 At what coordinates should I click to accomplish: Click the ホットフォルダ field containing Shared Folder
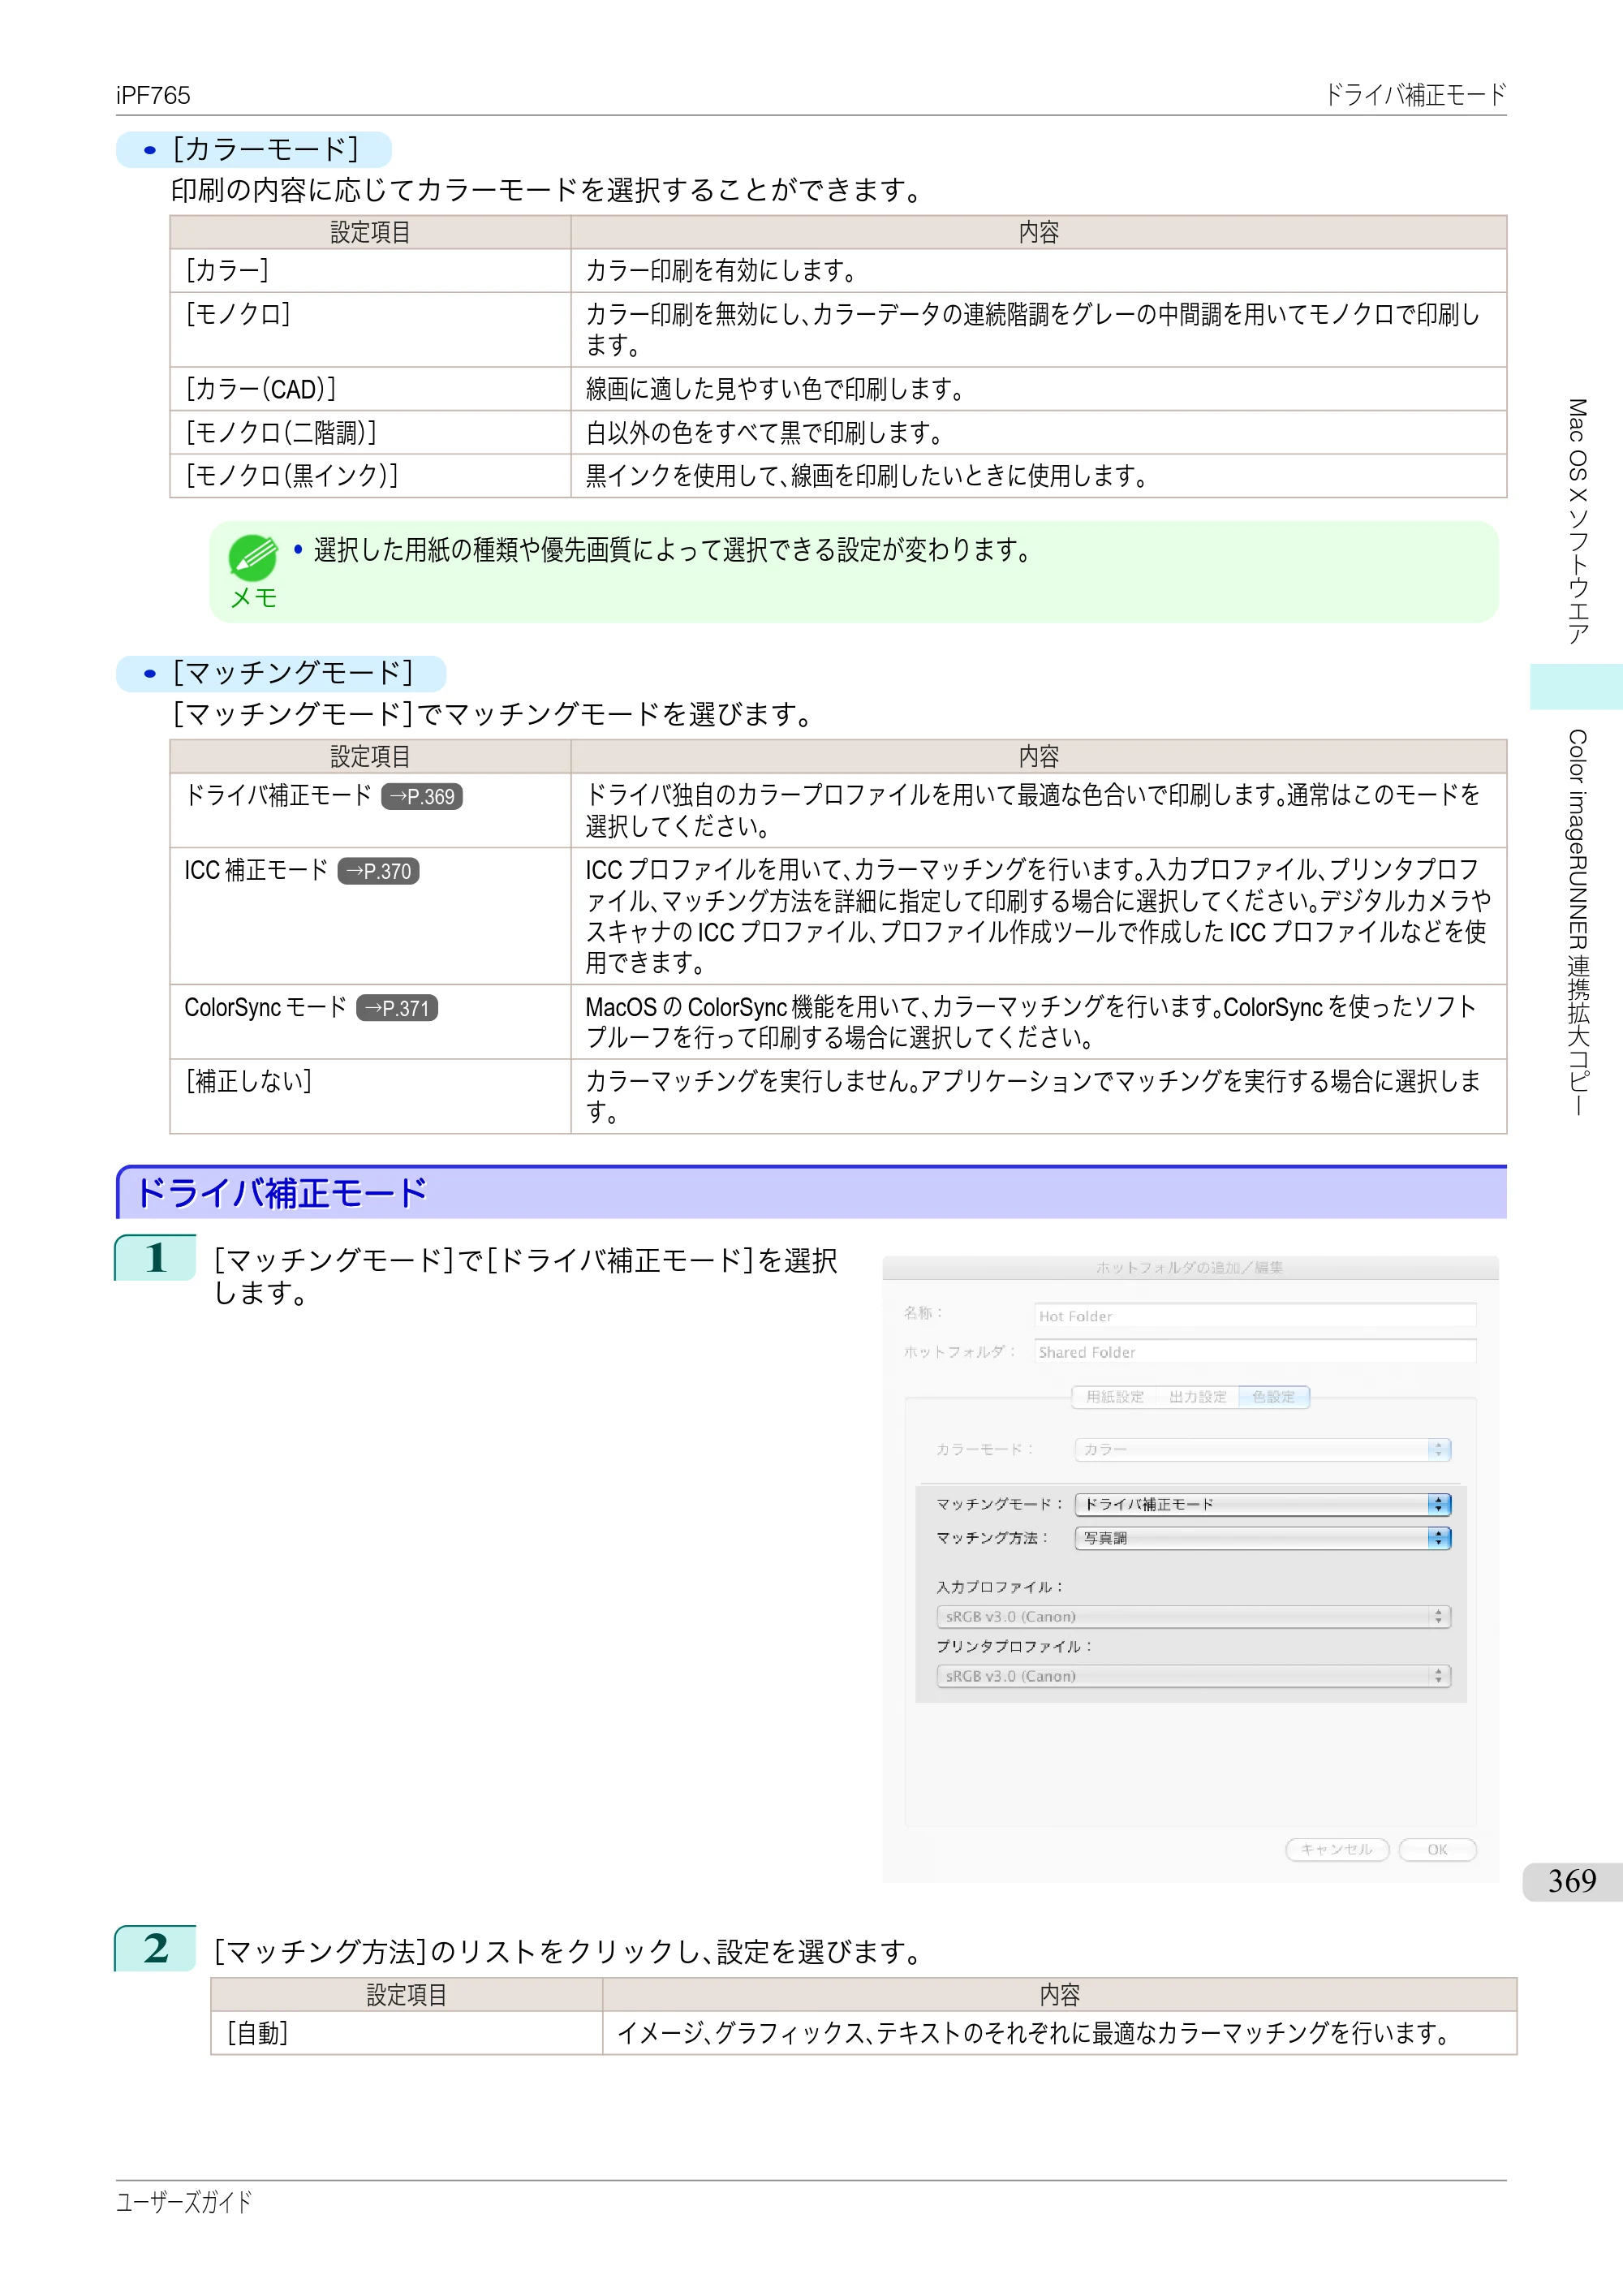(1255, 1352)
